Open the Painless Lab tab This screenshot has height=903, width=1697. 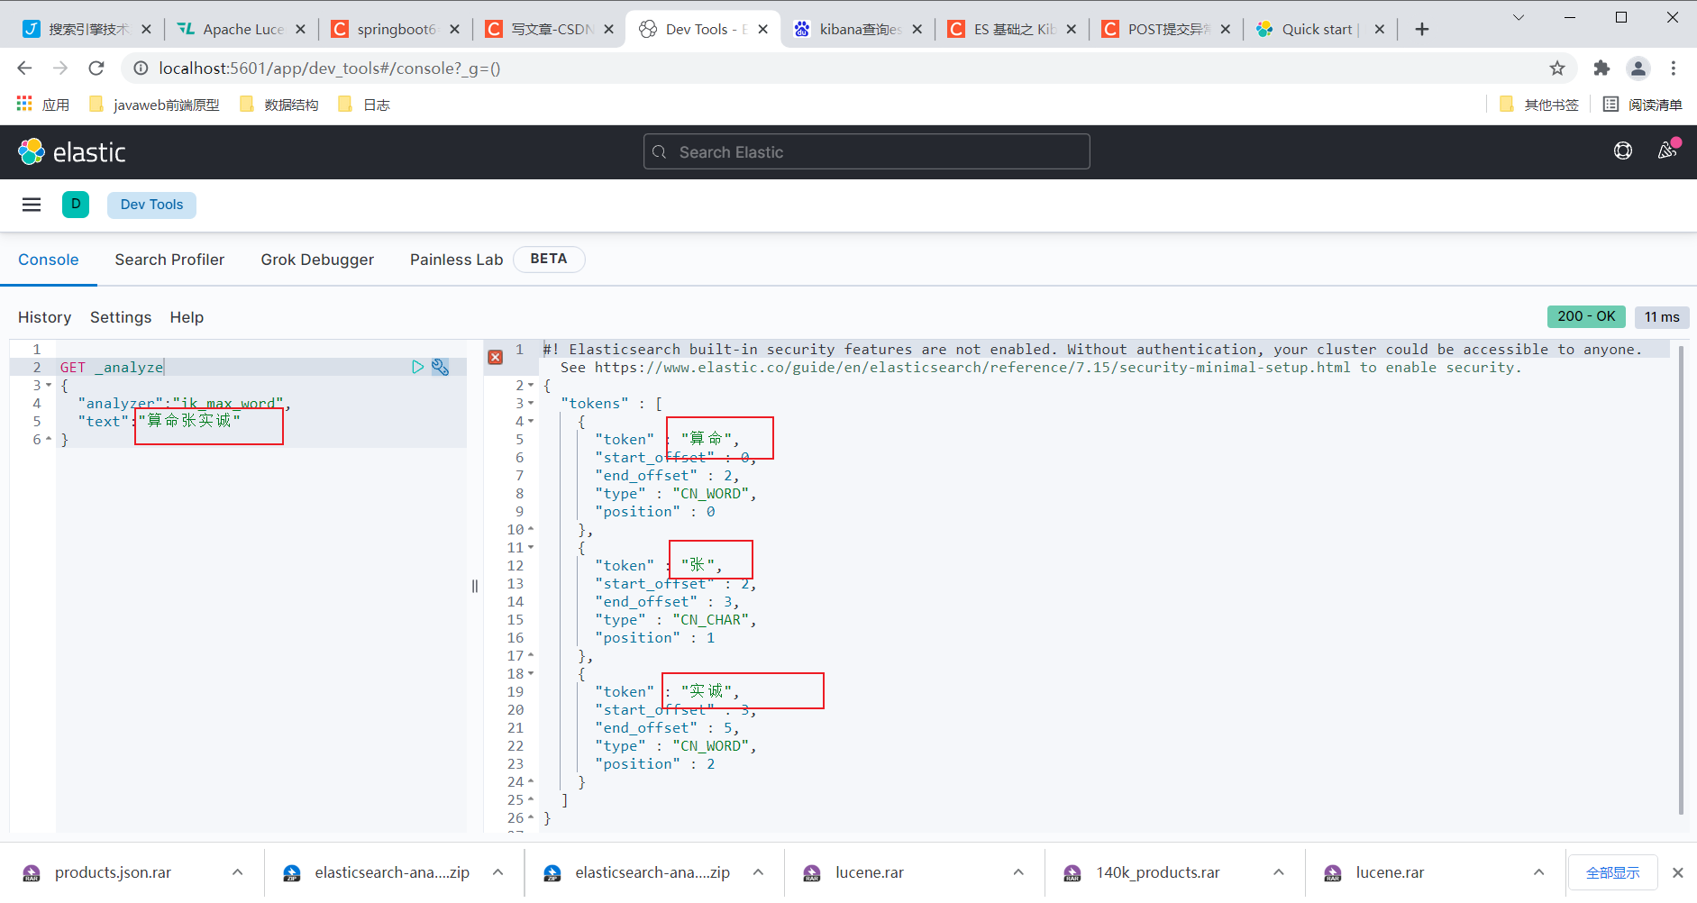[x=456, y=260]
